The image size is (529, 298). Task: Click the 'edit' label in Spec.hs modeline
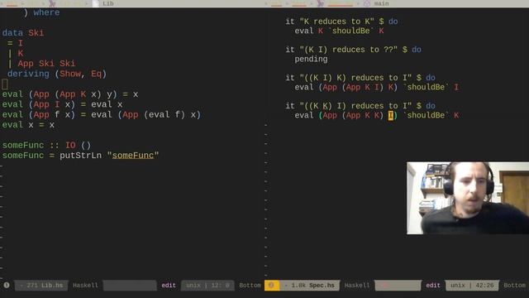[433, 285]
